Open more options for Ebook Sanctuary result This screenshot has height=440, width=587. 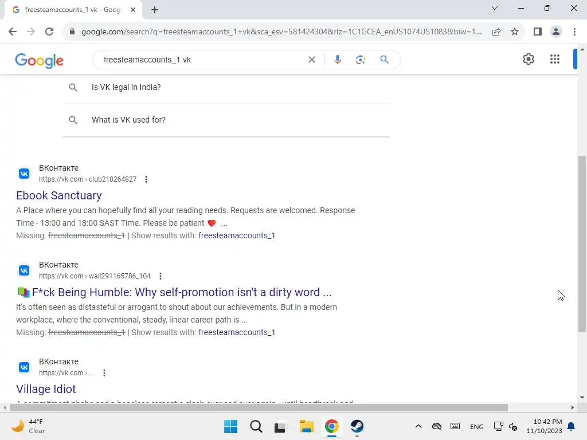pos(146,179)
